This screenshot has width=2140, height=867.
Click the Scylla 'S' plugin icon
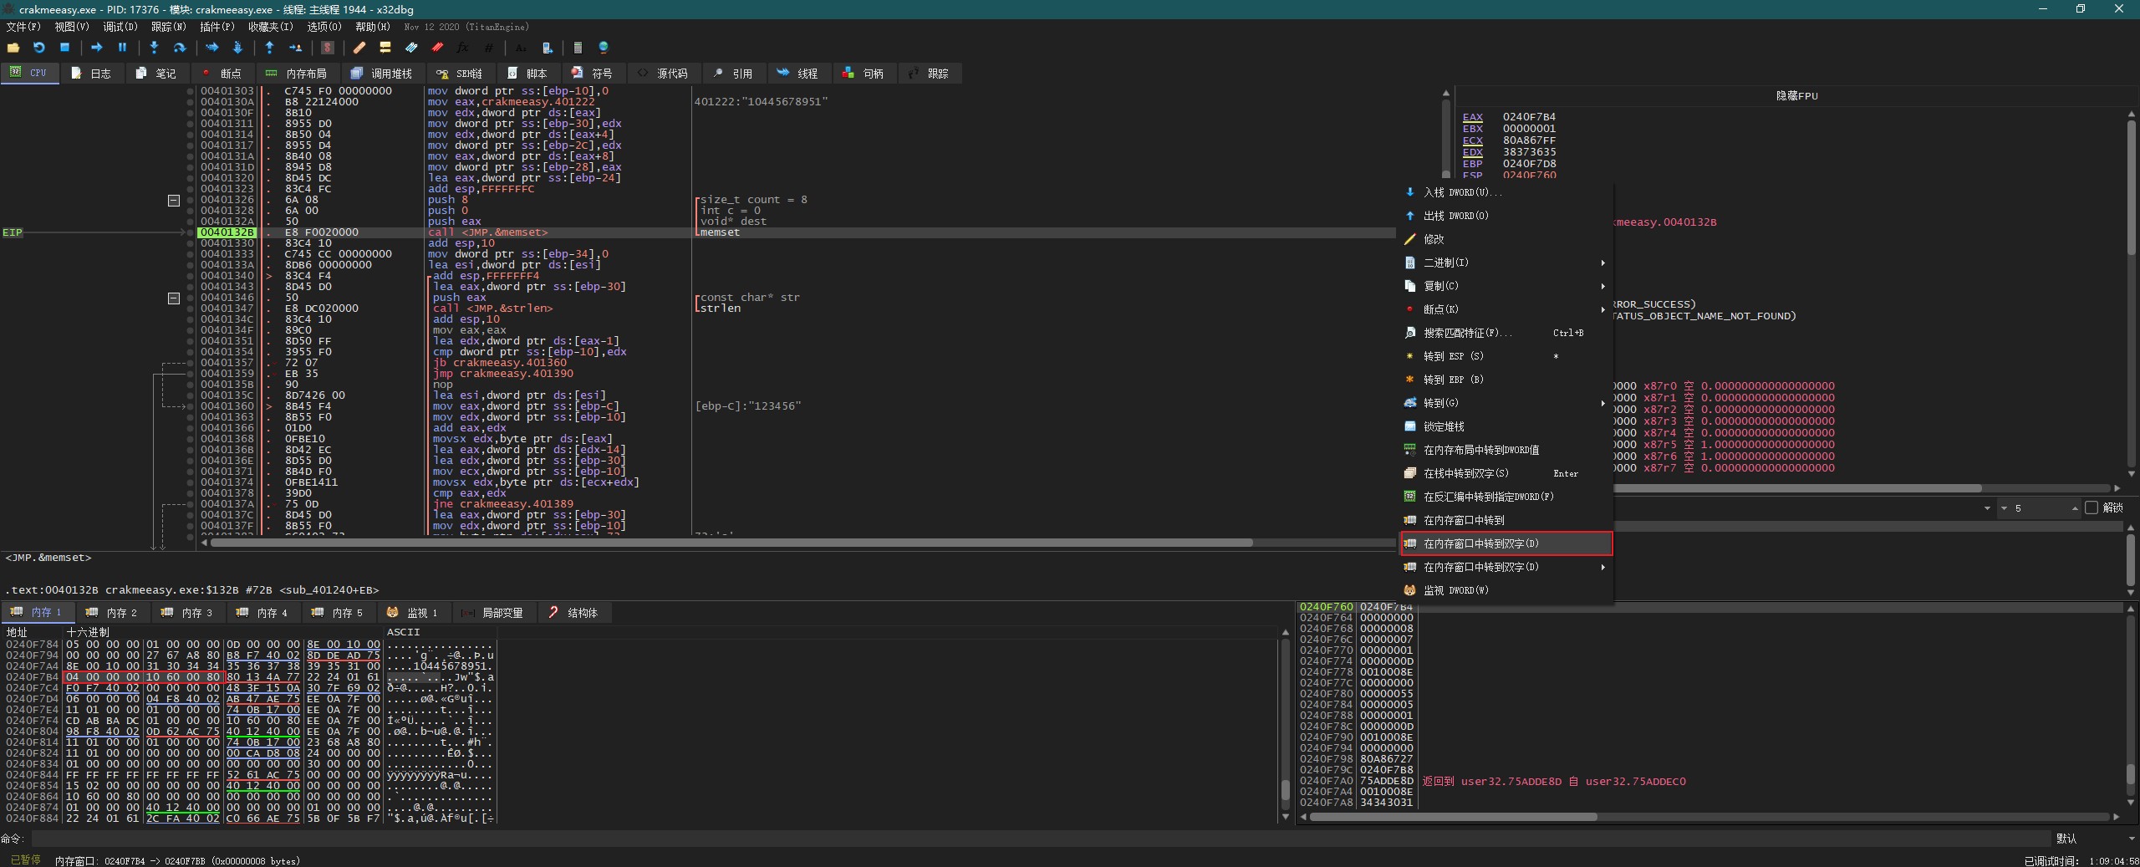(328, 48)
